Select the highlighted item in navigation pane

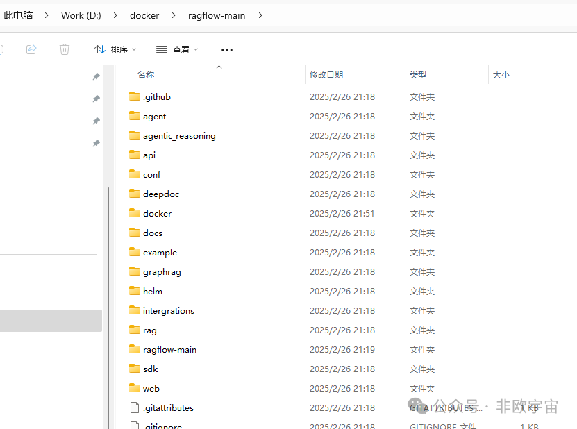(51, 321)
